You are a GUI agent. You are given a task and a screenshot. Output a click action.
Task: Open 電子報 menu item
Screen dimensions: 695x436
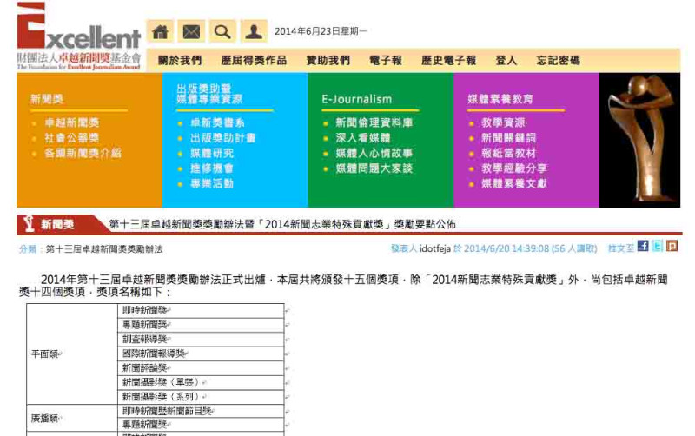386,60
